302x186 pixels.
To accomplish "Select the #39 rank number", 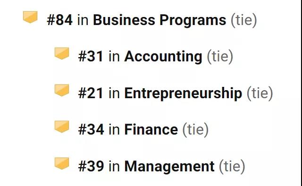I will (x=91, y=166).
